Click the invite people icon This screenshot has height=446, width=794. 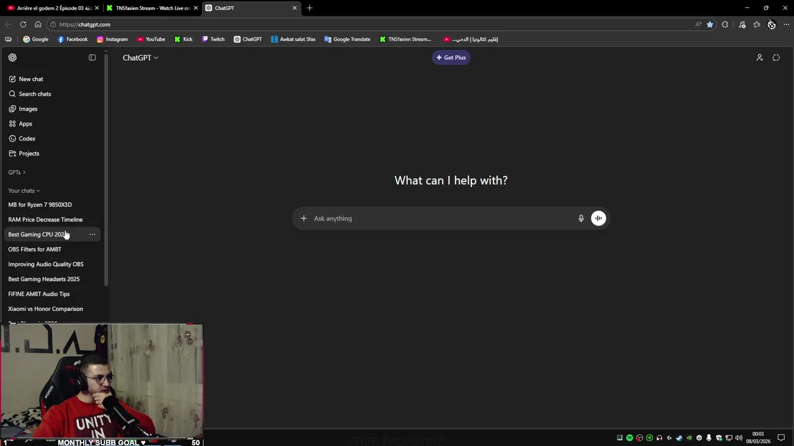(x=759, y=58)
